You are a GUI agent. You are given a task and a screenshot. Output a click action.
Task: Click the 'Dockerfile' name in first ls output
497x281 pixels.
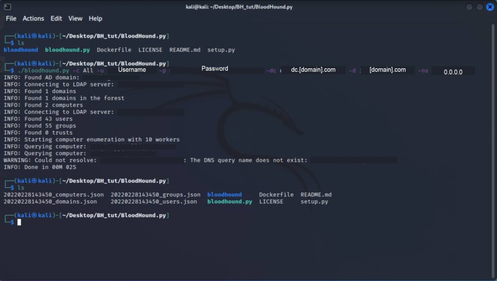(114, 50)
